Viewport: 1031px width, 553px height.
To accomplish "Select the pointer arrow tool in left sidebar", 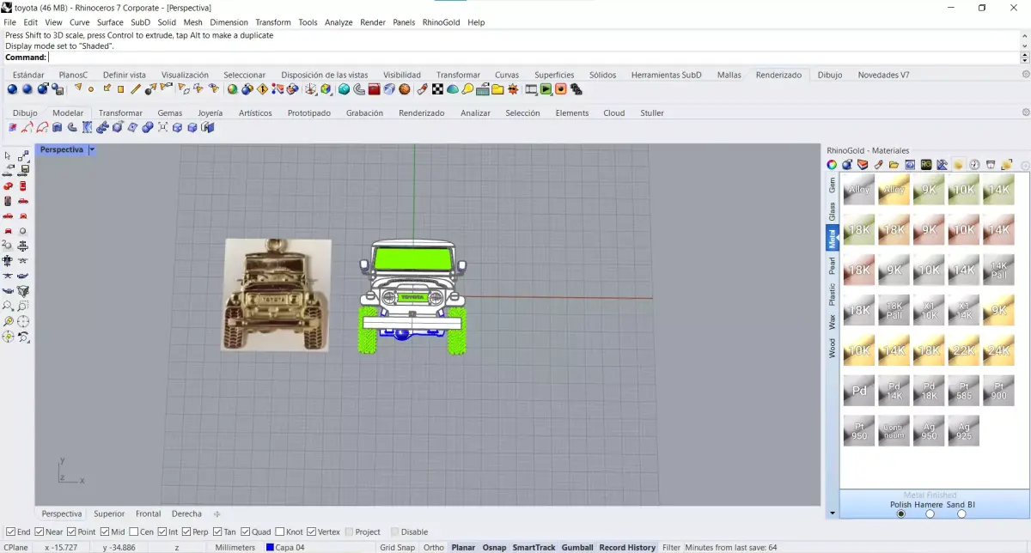I will pyautogui.click(x=8, y=155).
